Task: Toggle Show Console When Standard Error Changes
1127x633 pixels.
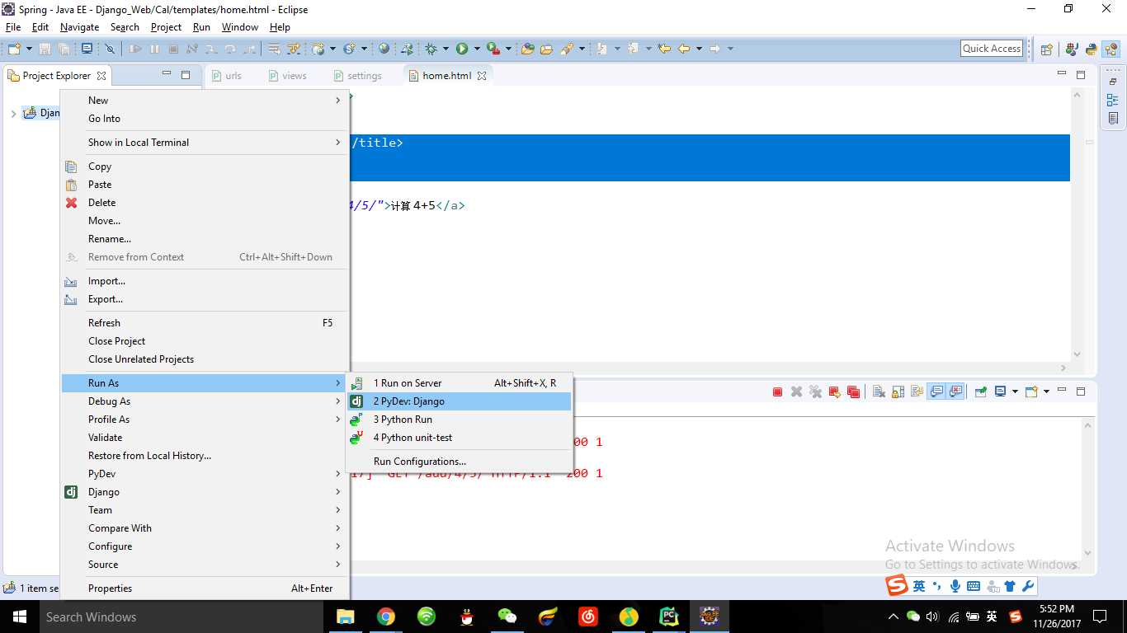Action: [x=956, y=392]
